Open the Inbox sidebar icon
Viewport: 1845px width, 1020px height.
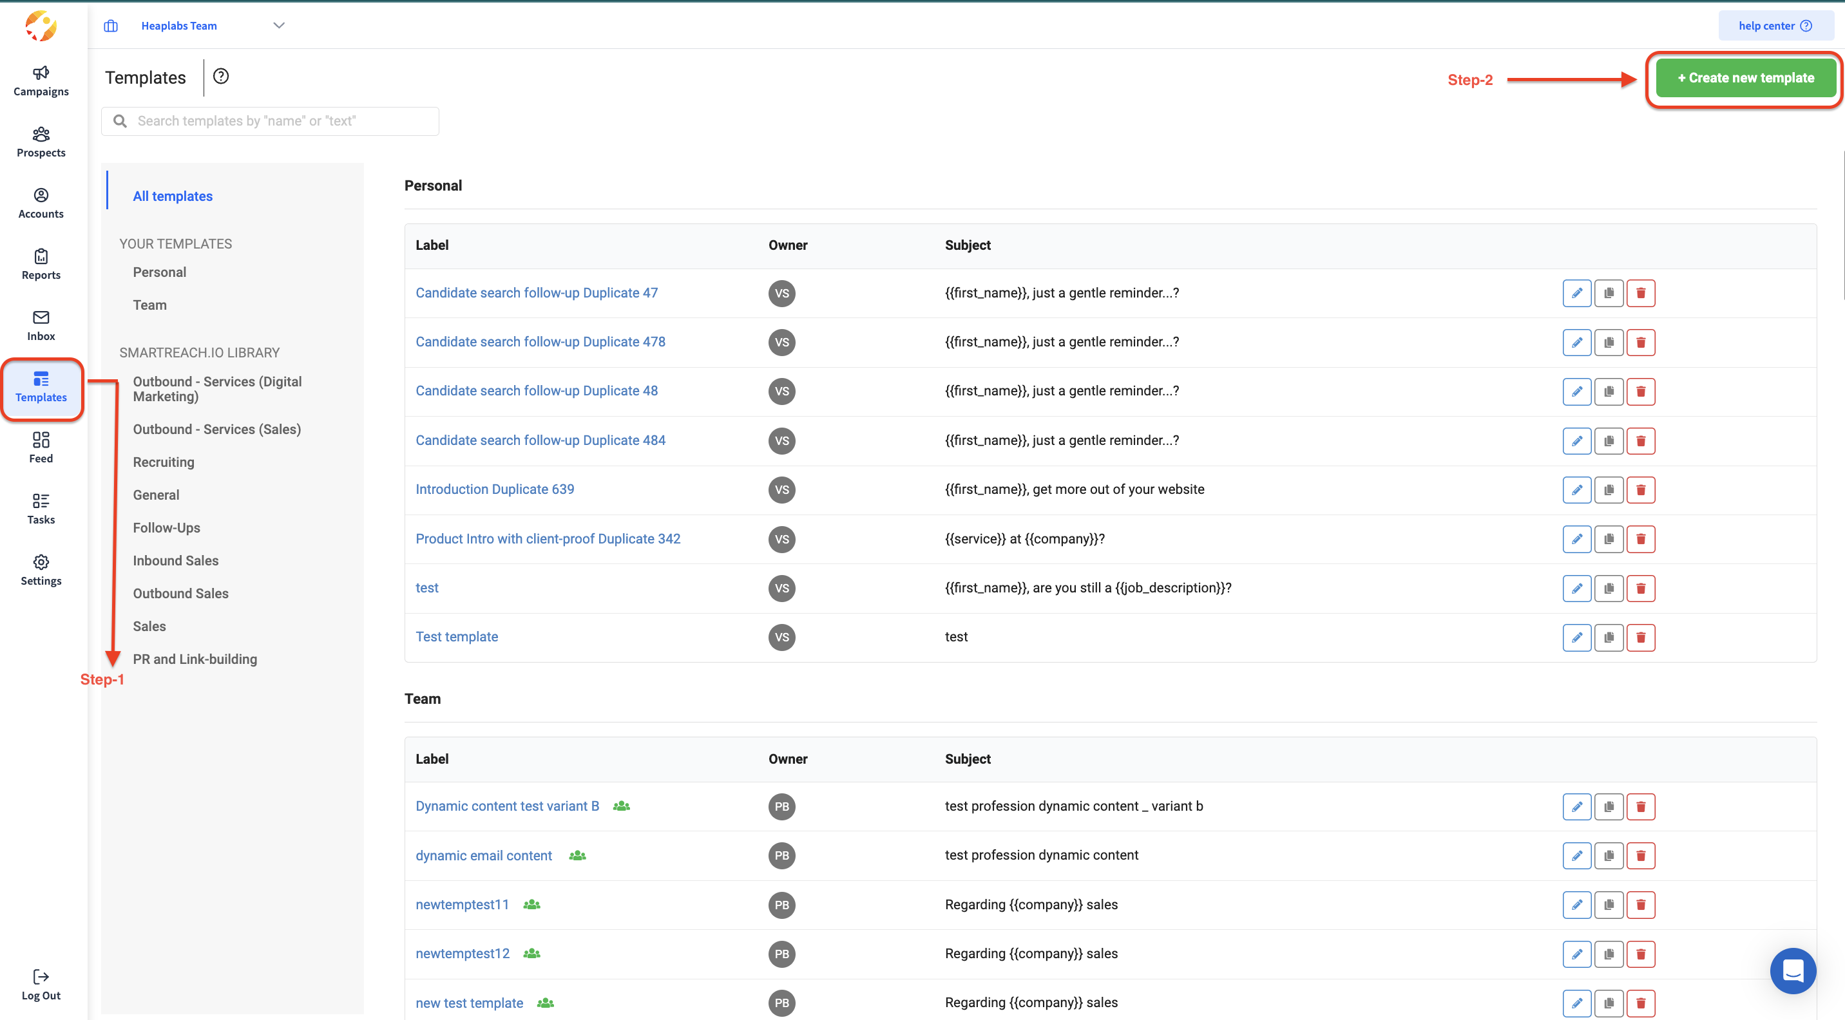pos(41,325)
